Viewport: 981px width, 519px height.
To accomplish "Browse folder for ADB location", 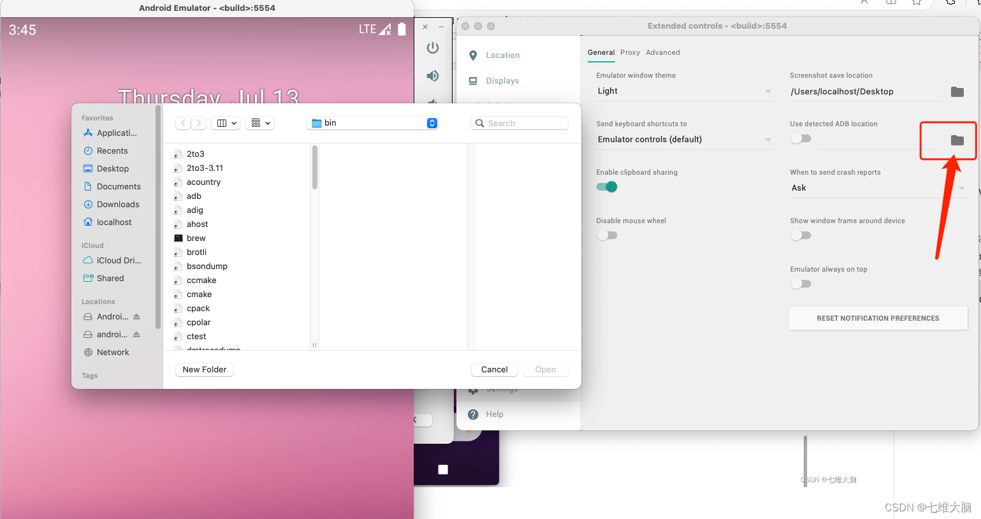I will coord(957,140).
